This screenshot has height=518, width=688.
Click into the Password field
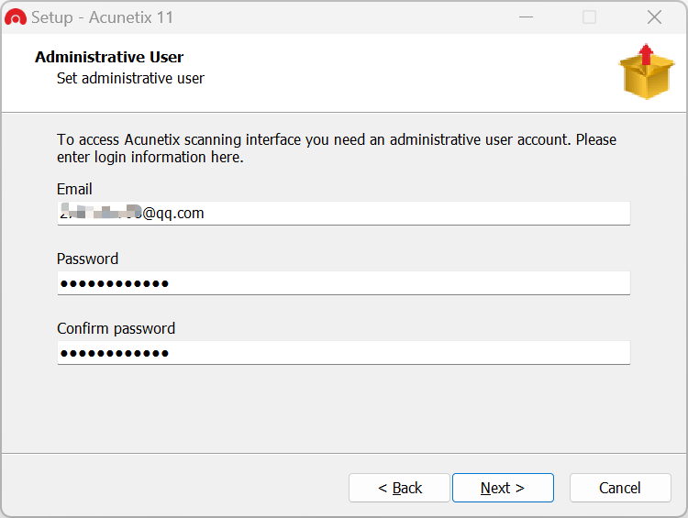(344, 283)
